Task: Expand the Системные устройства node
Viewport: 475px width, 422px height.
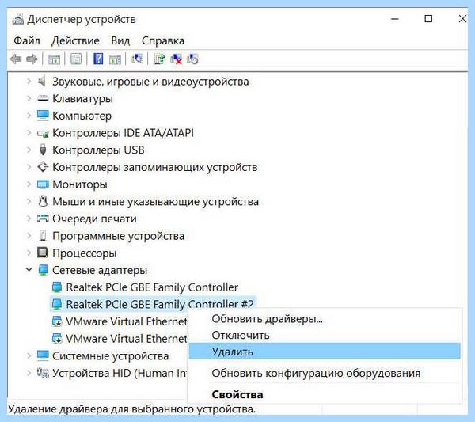Action: click(x=28, y=355)
